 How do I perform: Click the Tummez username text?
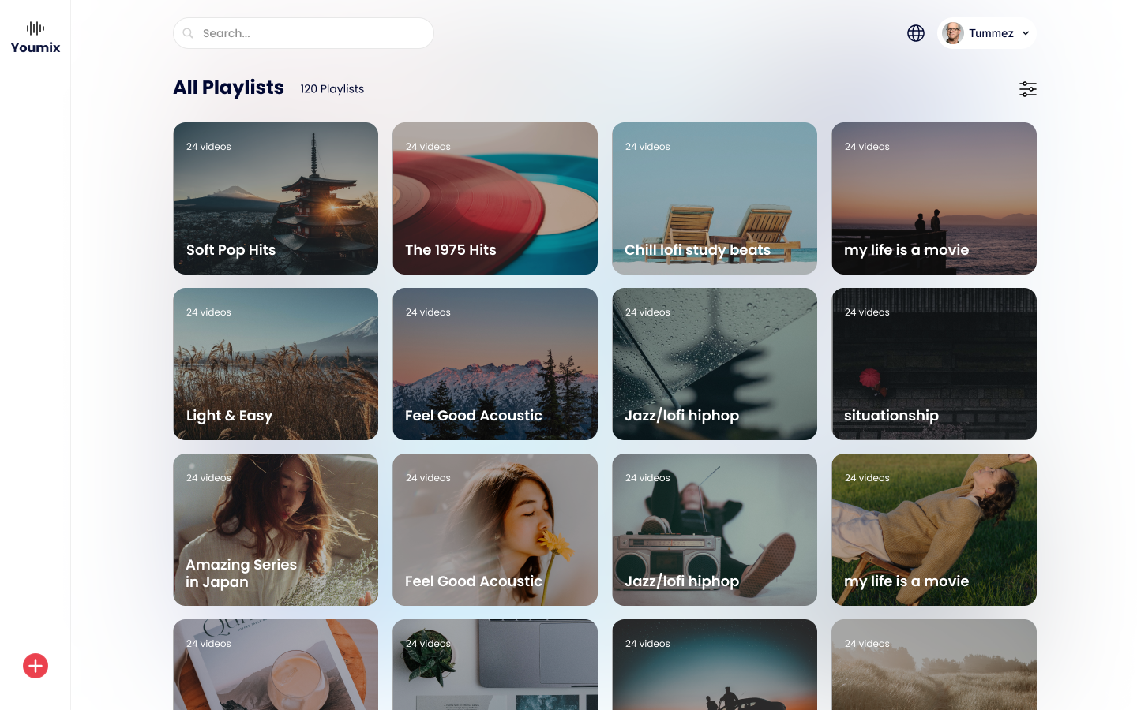[991, 33]
